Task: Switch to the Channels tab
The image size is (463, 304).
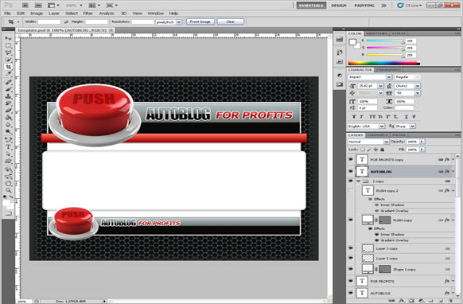Action: pyautogui.click(x=377, y=135)
